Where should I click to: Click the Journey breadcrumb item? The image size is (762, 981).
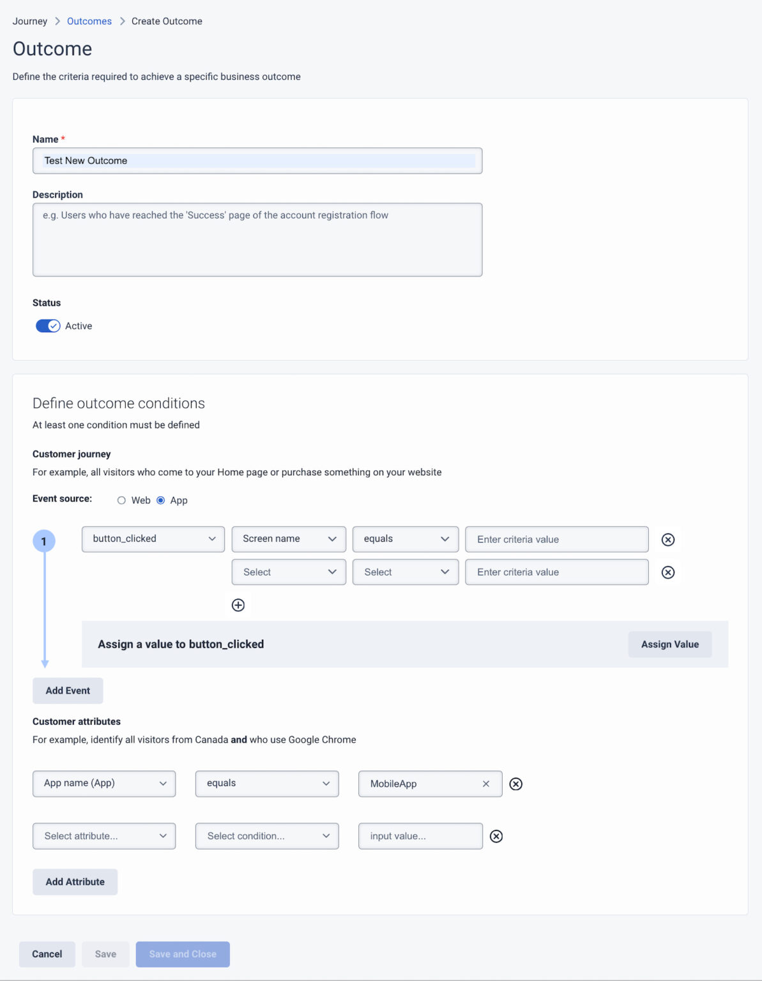pos(30,20)
